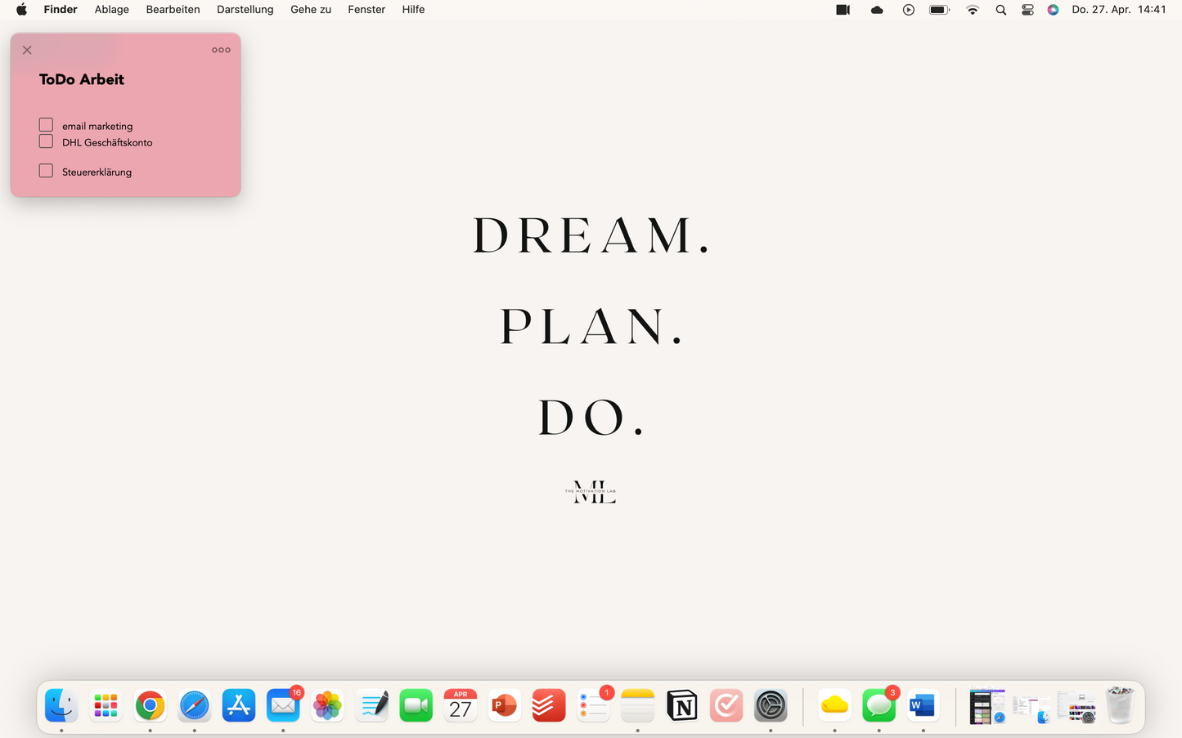Image resolution: width=1182 pixels, height=738 pixels.
Task: Open the yellow cloud app in dock
Action: click(x=834, y=705)
